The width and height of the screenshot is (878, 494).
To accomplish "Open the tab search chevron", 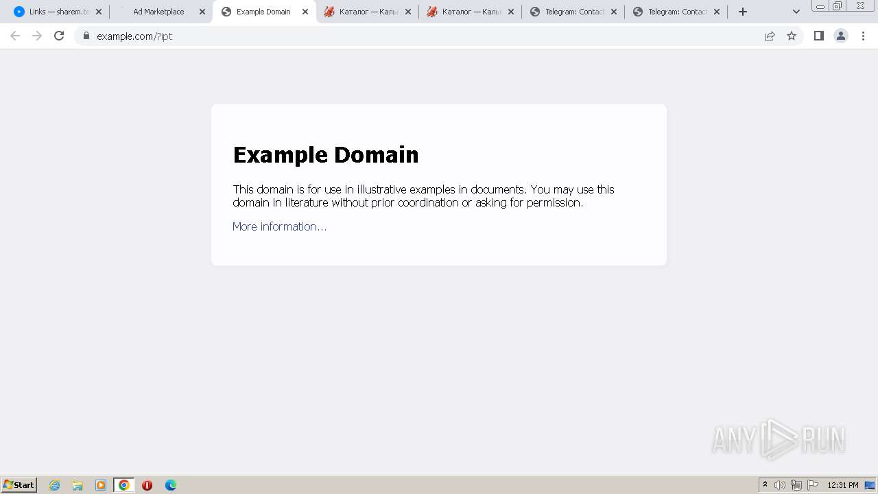I will click(796, 12).
